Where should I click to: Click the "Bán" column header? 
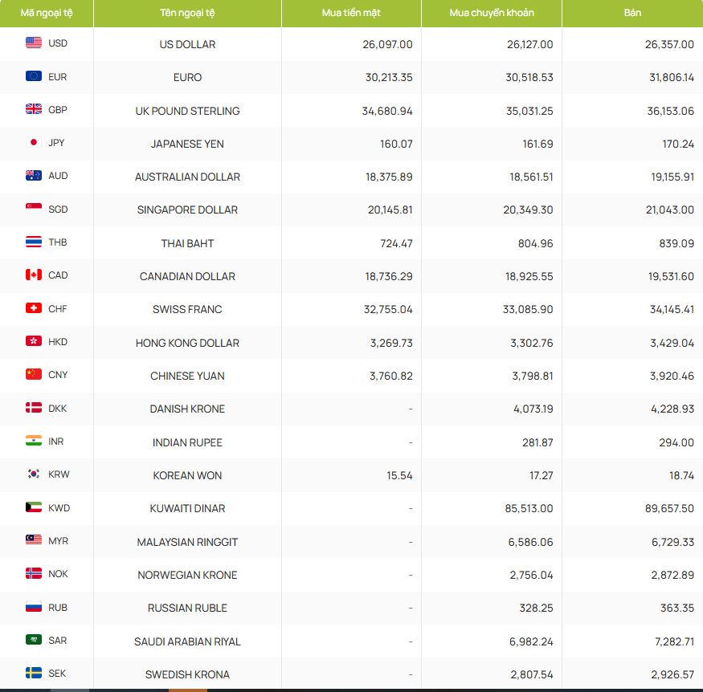632,13
